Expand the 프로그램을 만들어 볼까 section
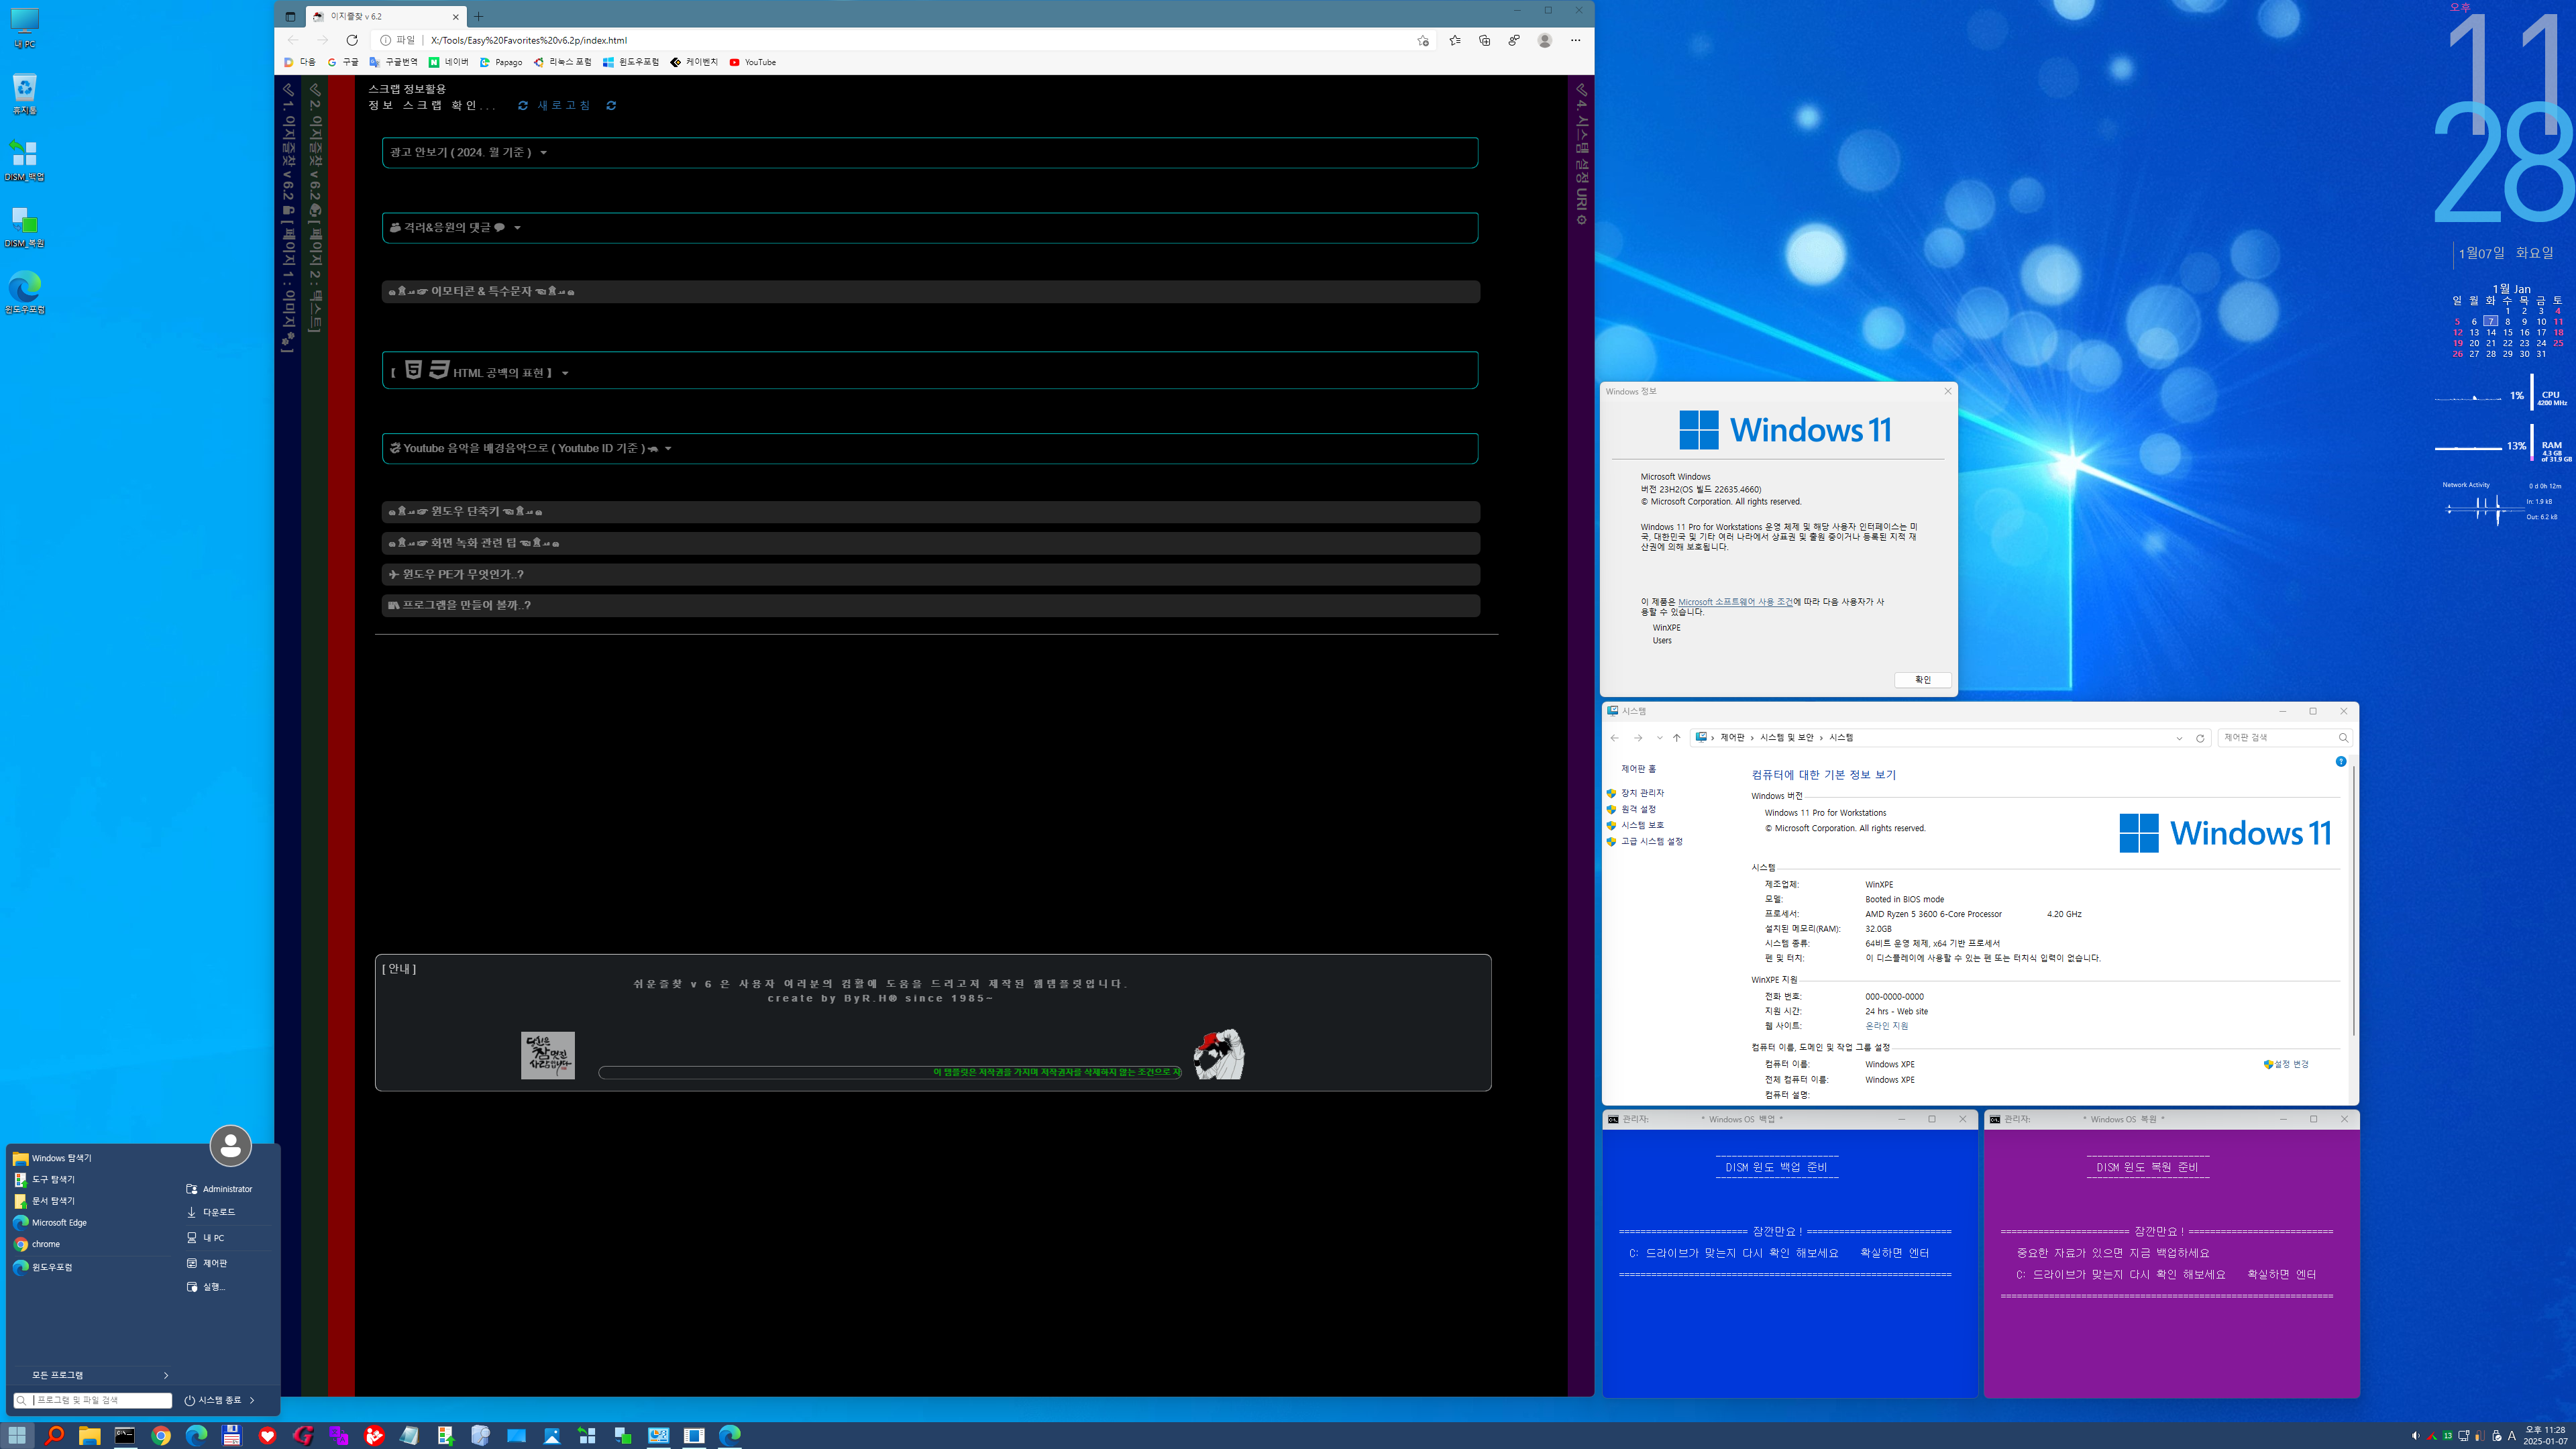 click(930, 605)
